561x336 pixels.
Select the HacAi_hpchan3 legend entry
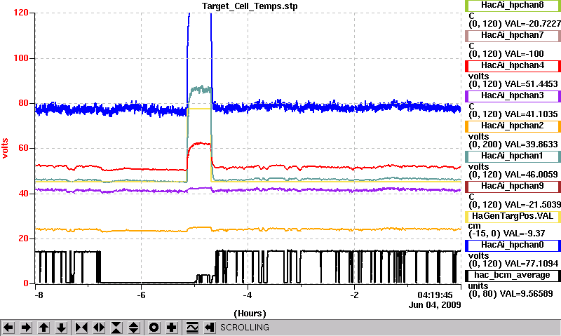pyautogui.click(x=513, y=96)
